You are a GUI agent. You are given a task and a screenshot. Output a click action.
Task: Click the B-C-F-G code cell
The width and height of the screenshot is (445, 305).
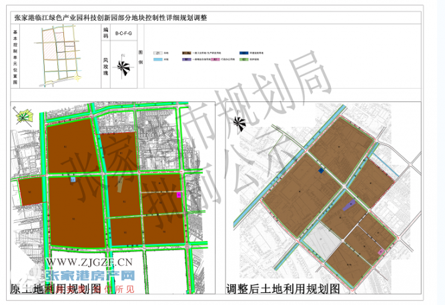[123, 33]
